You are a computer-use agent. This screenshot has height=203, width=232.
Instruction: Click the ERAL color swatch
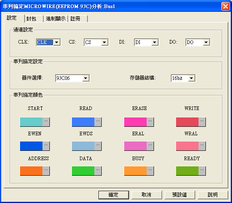click(135, 146)
